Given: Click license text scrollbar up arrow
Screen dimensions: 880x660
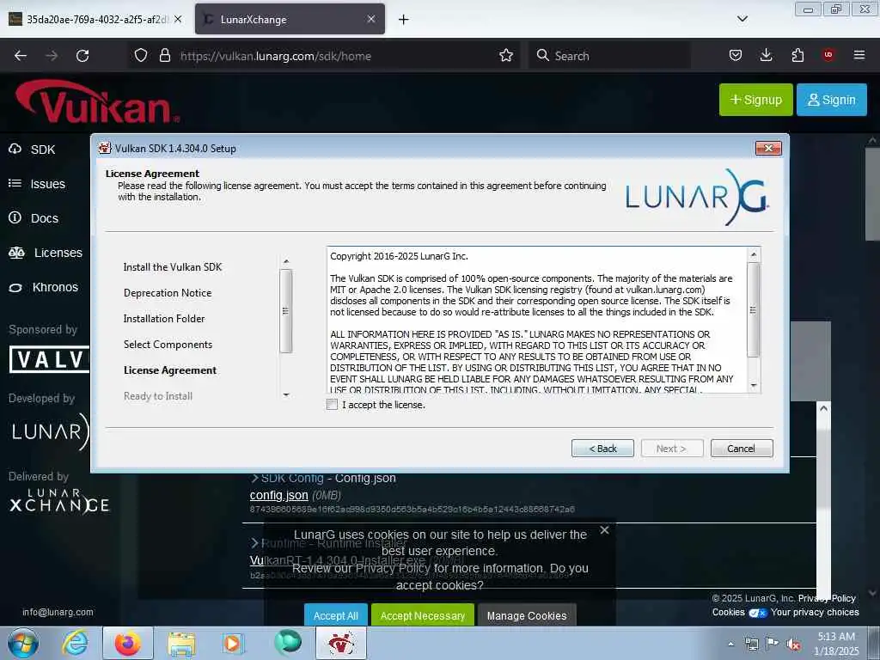Looking at the screenshot, I should tap(754, 254).
